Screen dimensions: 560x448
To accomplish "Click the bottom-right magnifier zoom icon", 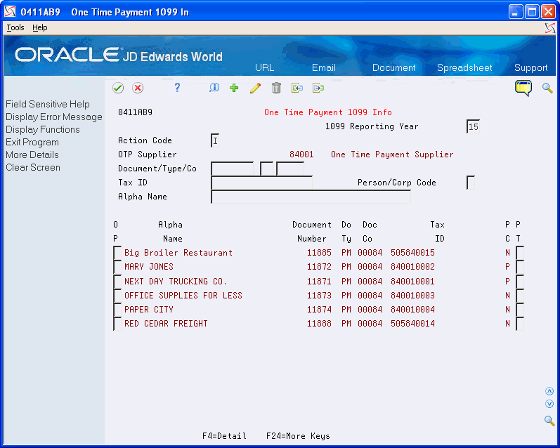I will (x=549, y=421).
